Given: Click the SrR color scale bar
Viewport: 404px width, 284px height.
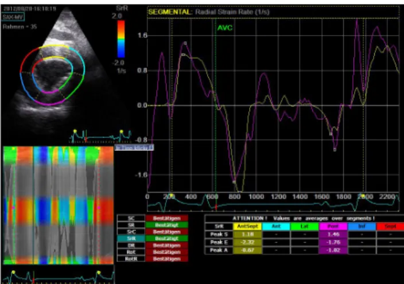Looking at the screenshot, I should point(121,39).
